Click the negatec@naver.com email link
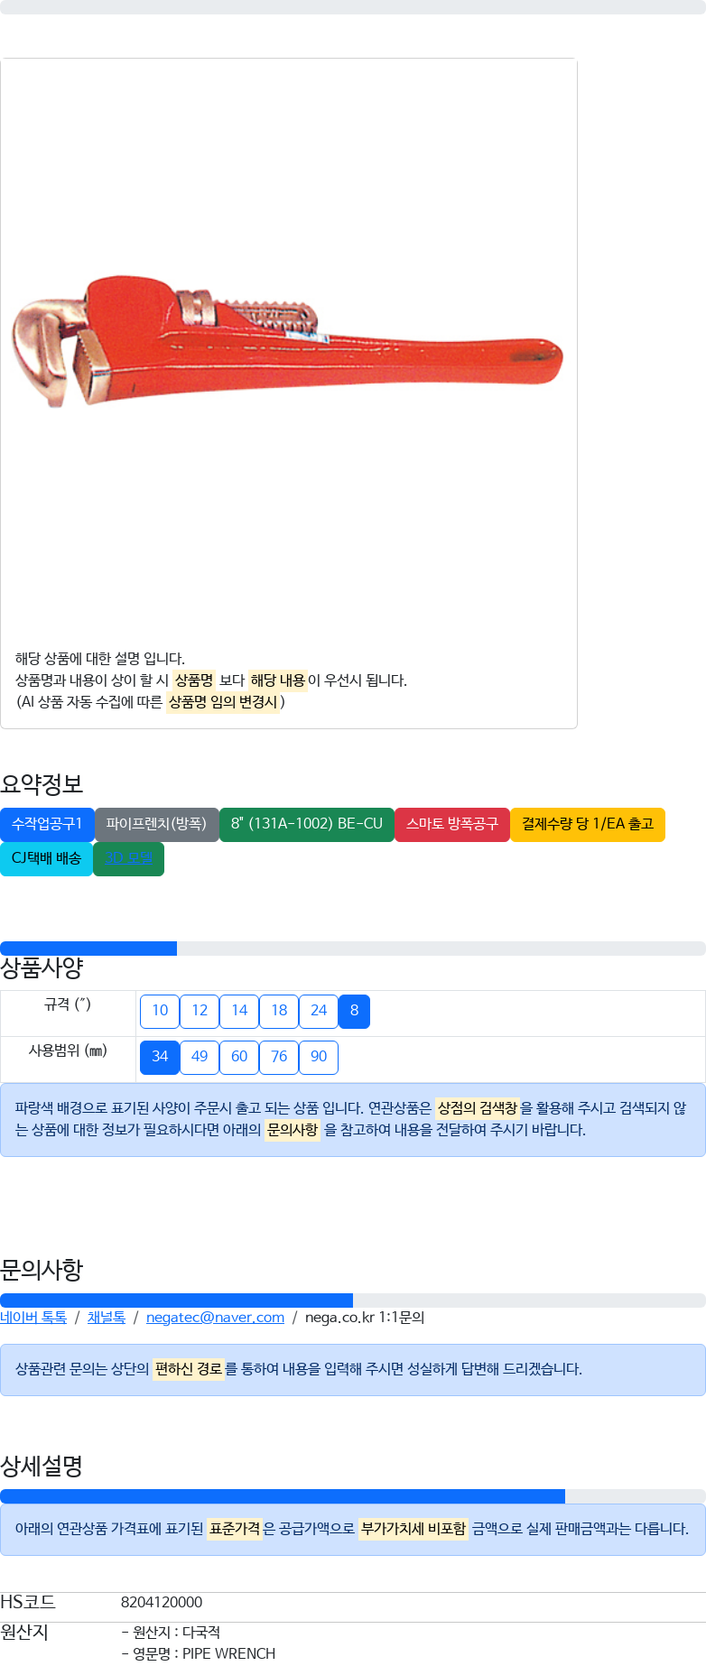 [x=215, y=1318]
